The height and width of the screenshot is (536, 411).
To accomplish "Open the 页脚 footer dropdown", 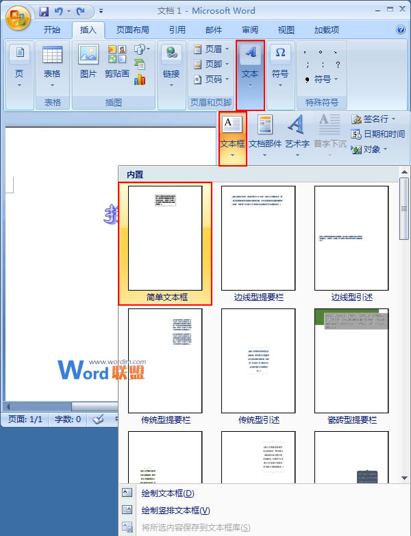I will pyautogui.click(x=211, y=64).
